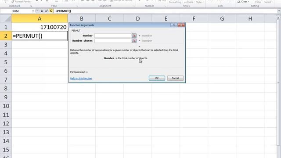Viewport: 281px width, 158px height.
Task: Select row 1 header
Action: coord(6,27)
